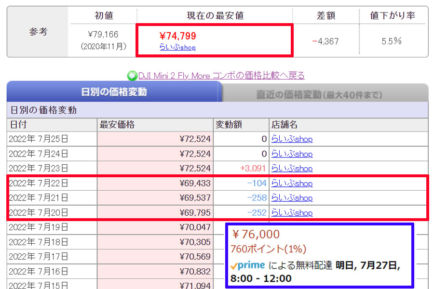Image resolution: width=434 pixels, height=289 pixels.
Task: Click the 値下がり率 header
Action: [393, 15]
